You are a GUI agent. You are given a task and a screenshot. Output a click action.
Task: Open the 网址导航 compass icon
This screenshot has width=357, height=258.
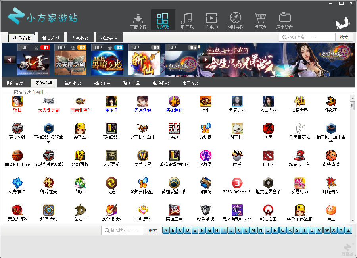(236, 21)
